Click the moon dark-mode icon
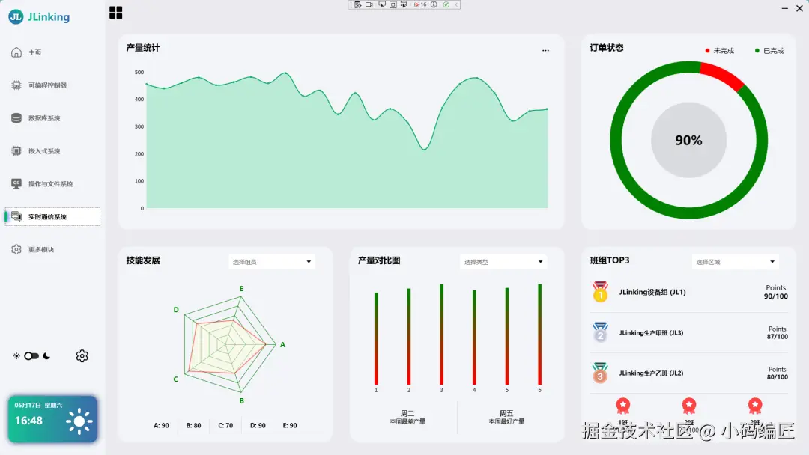The width and height of the screenshot is (809, 455). [47, 356]
